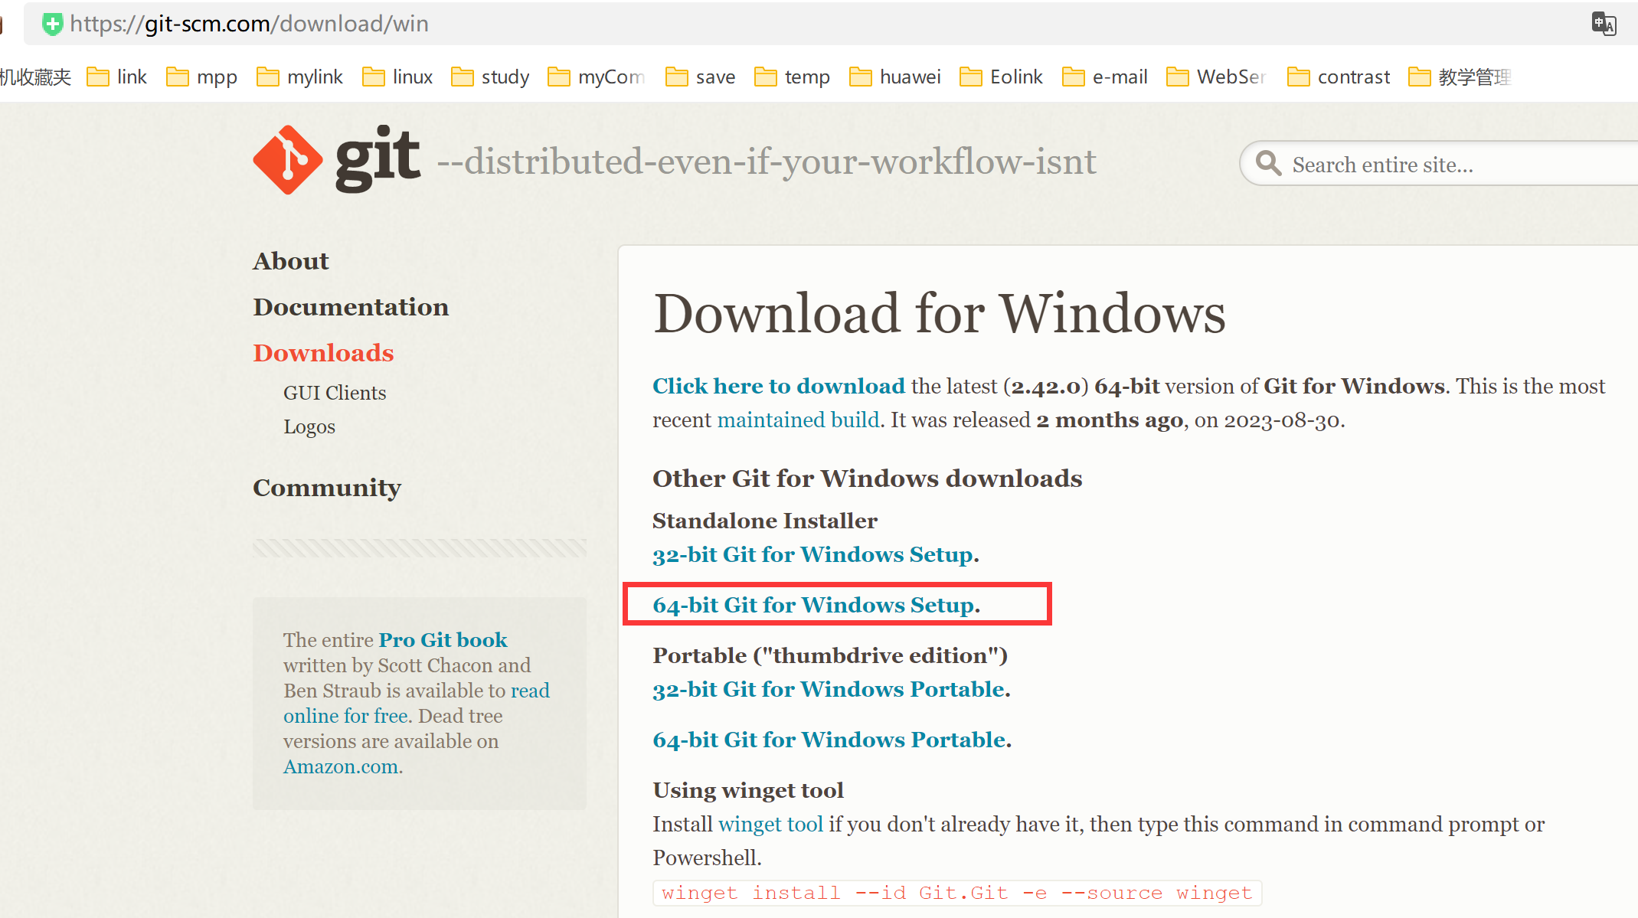Click 'read online for free' link
This screenshot has width=1638, height=918.
[x=417, y=703]
